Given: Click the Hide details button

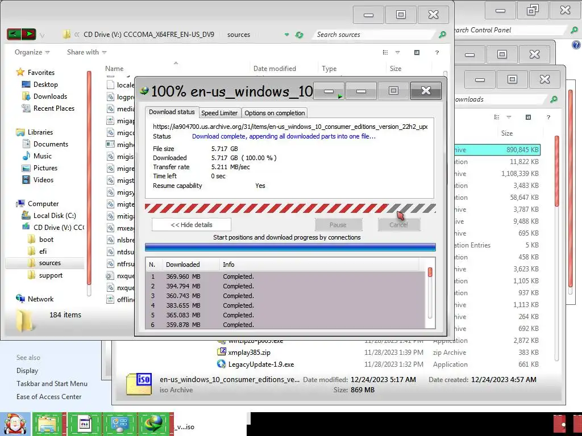Looking at the screenshot, I should [192, 225].
